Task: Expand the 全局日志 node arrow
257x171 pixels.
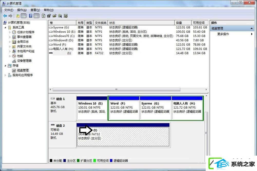Action: (x=10, y=42)
